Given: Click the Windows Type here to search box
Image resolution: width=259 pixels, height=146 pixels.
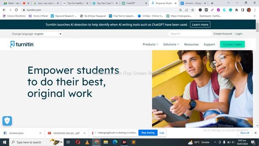Looking at the screenshot, I should pos(36,142).
